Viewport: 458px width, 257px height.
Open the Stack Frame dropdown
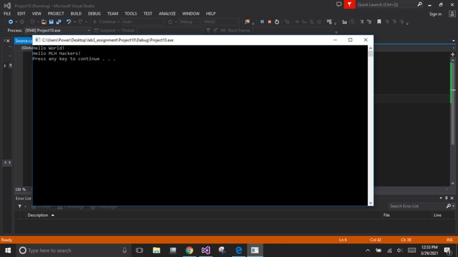pyautogui.click(x=293, y=30)
